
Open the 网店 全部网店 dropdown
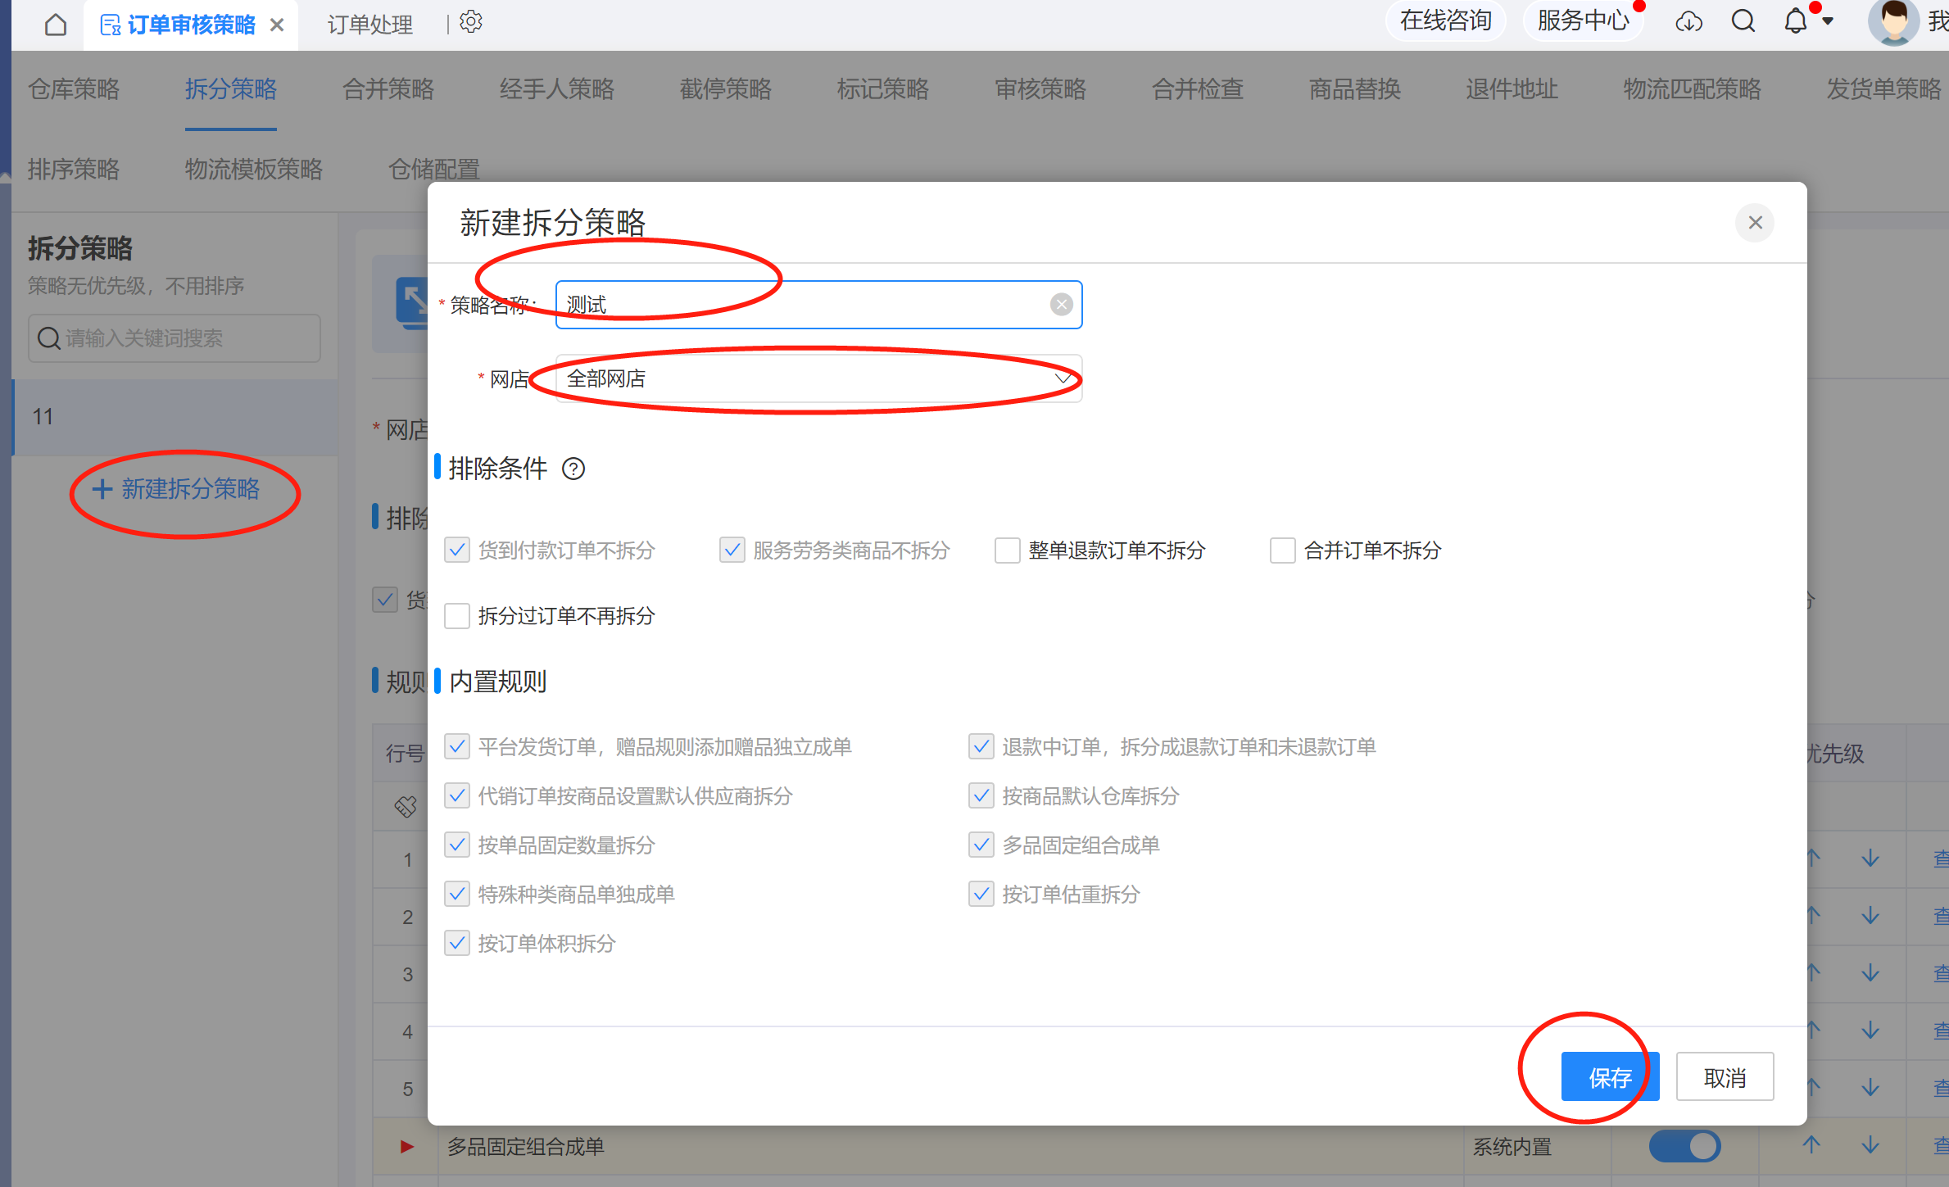818,378
